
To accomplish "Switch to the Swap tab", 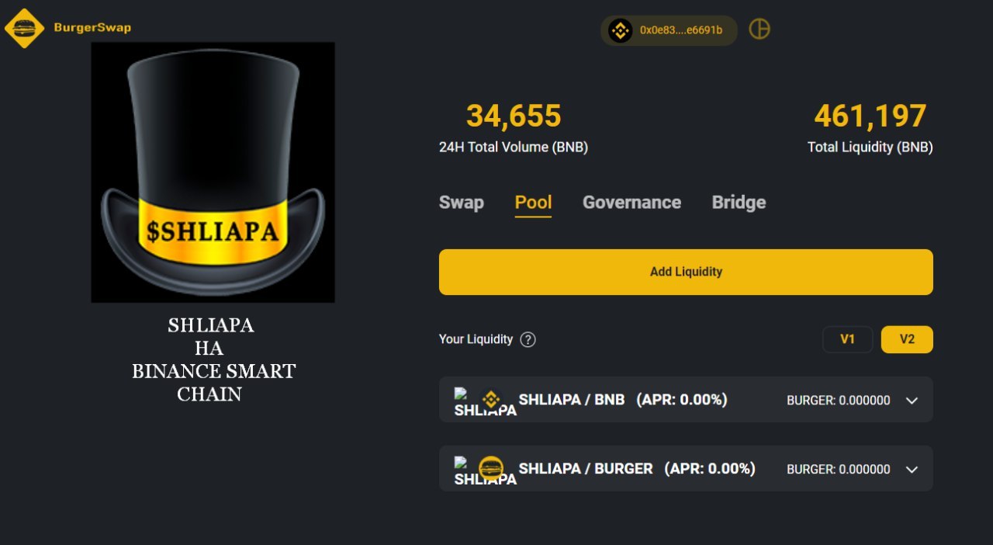I will [x=462, y=203].
